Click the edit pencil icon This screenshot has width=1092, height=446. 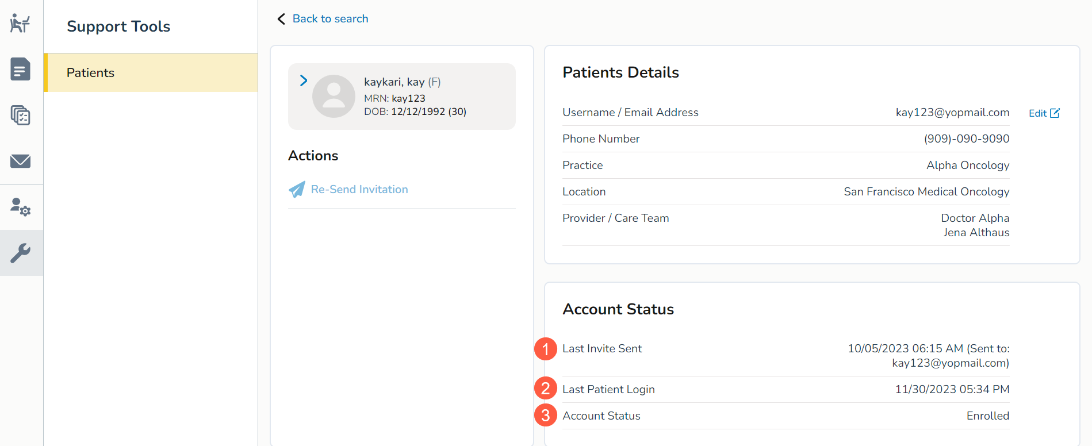click(1055, 113)
